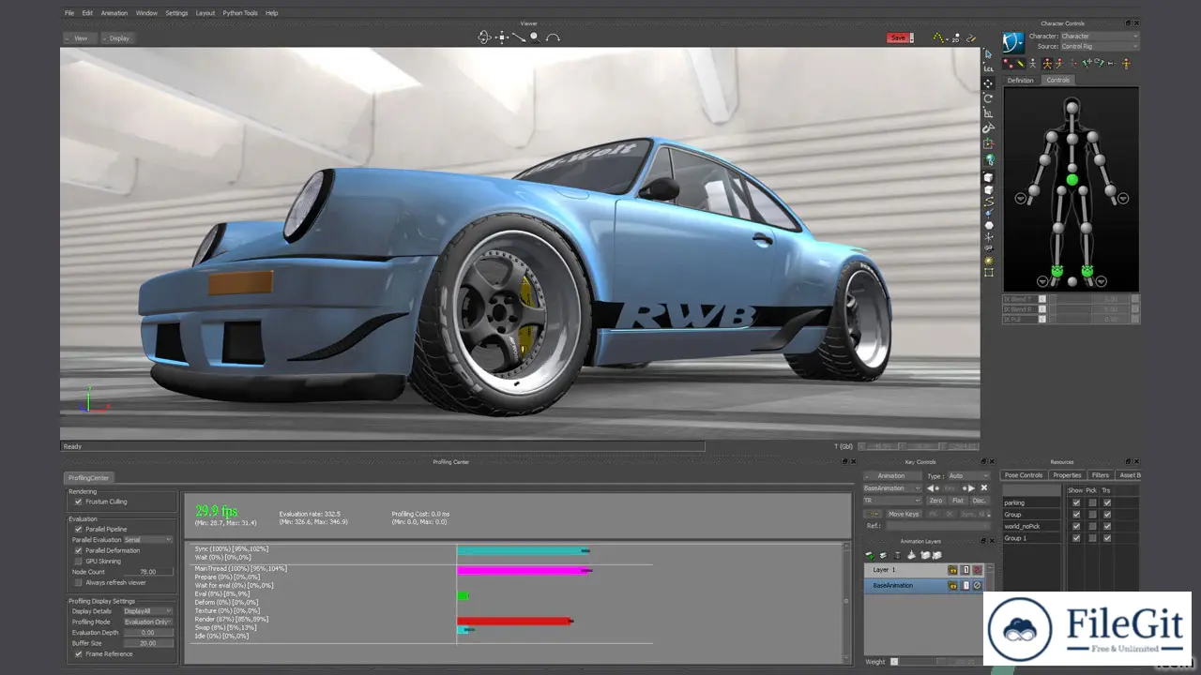Toggle the mute icon on BaseAnimation layer
Screen dimensions: 1201x675
click(977, 585)
